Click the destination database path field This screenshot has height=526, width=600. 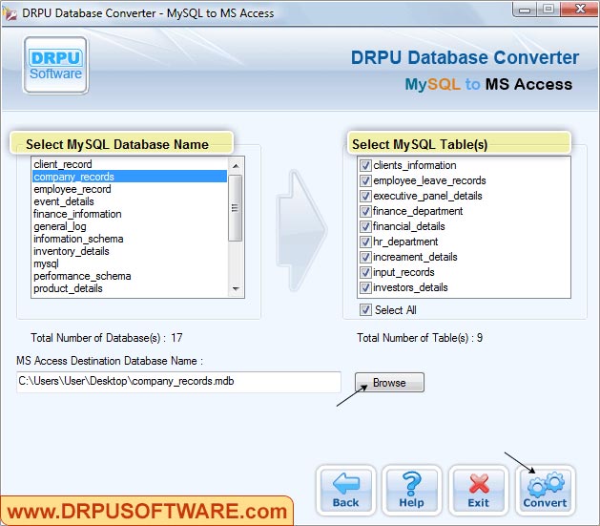[x=178, y=382]
